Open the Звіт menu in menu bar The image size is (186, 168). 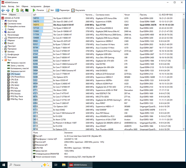click(18, 6)
